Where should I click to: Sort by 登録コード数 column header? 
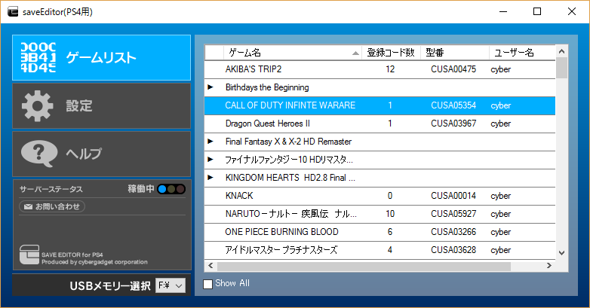[390, 53]
